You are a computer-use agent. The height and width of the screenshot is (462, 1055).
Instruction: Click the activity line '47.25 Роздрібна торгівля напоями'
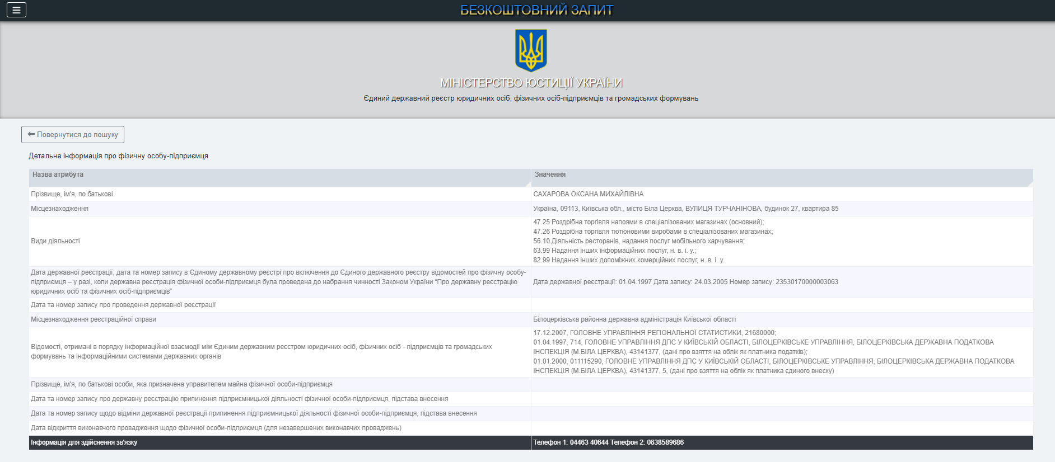click(x=648, y=222)
